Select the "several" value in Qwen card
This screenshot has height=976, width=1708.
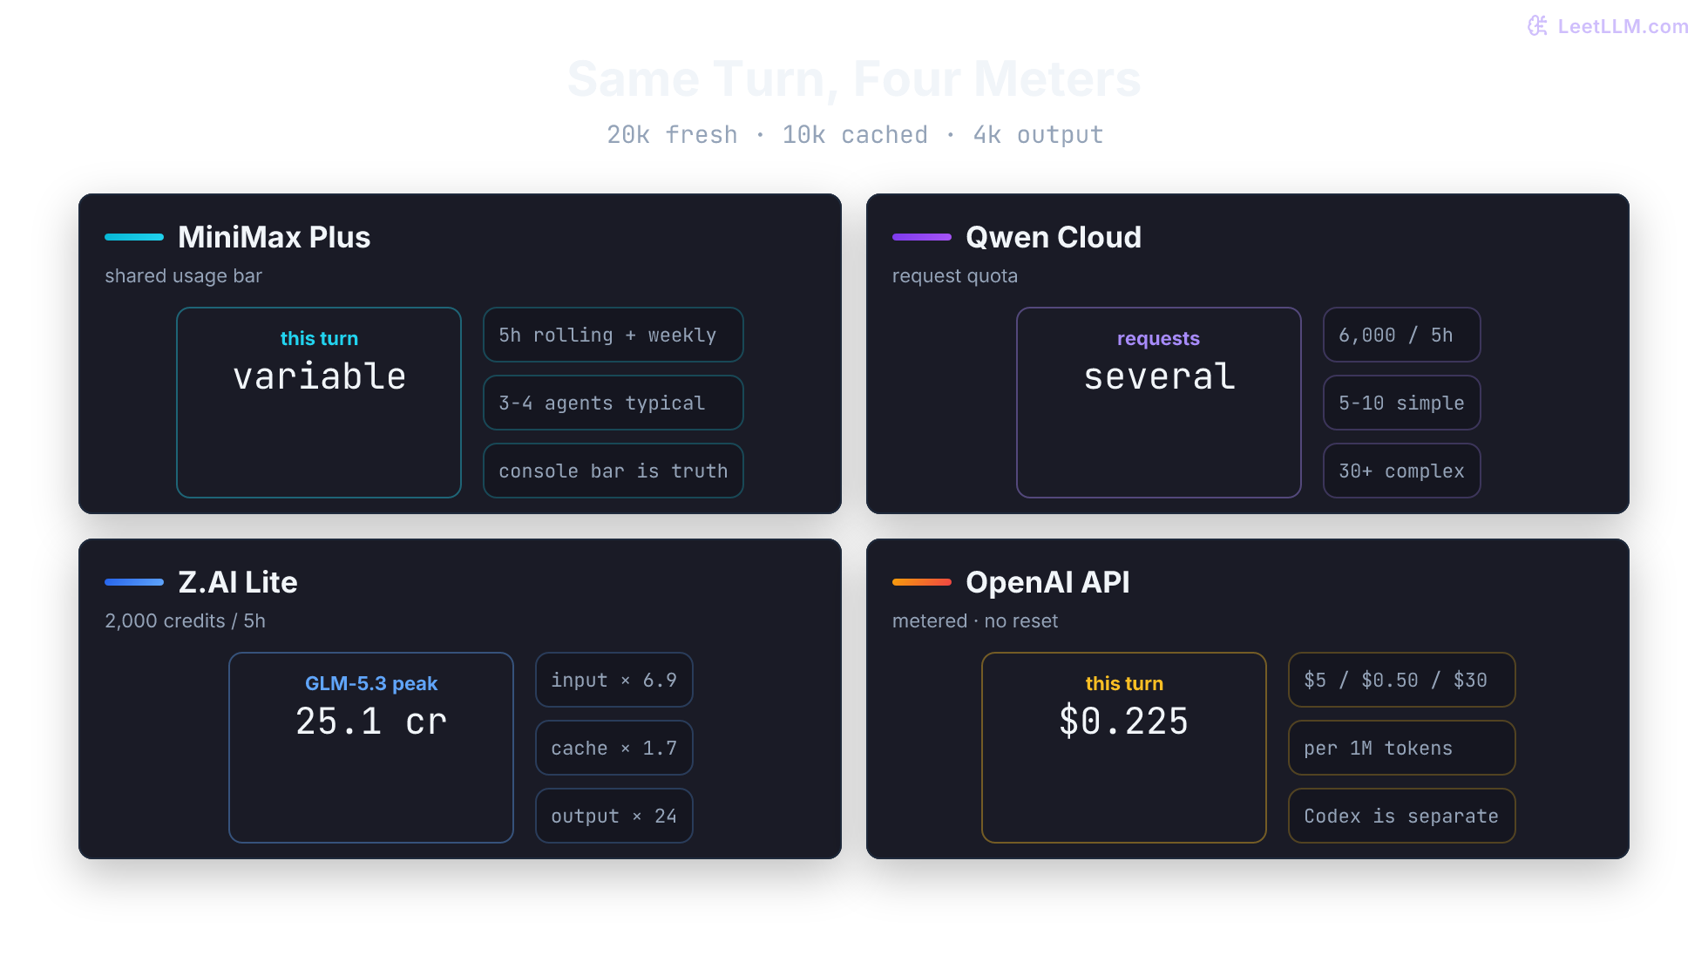coord(1159,376)
